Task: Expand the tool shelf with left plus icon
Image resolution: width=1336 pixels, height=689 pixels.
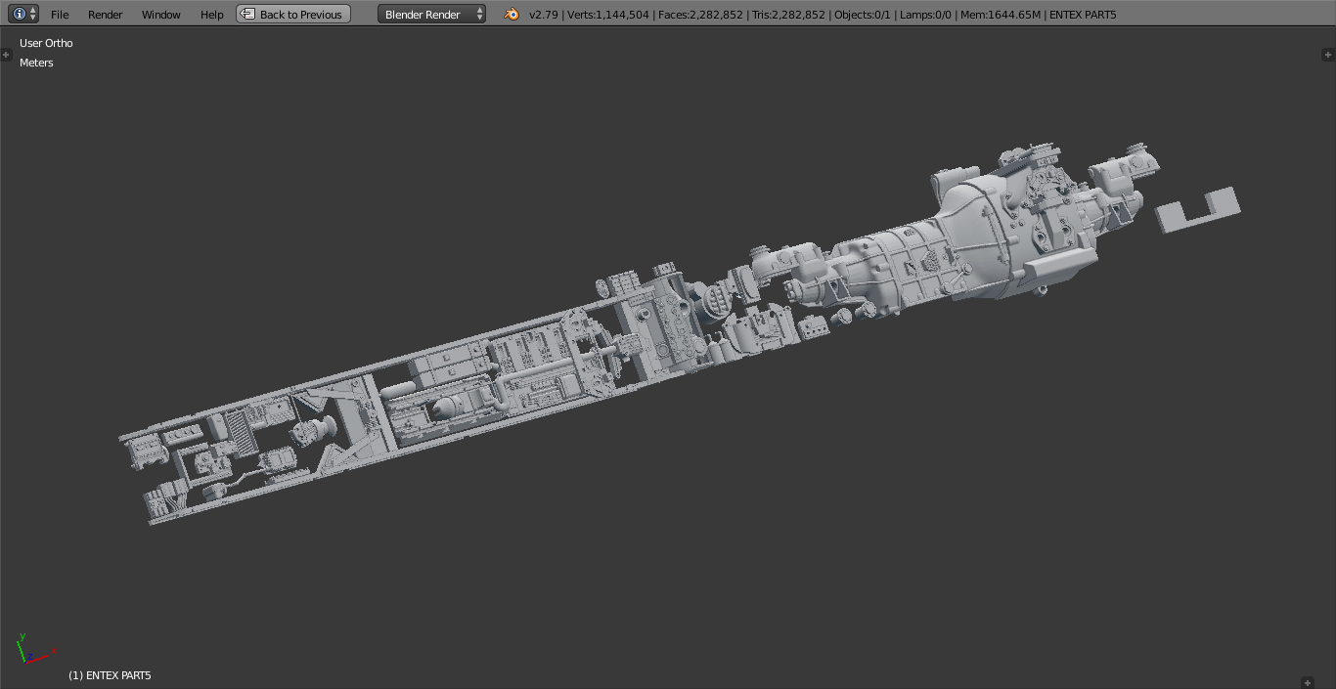Action: tap(6, 55)
